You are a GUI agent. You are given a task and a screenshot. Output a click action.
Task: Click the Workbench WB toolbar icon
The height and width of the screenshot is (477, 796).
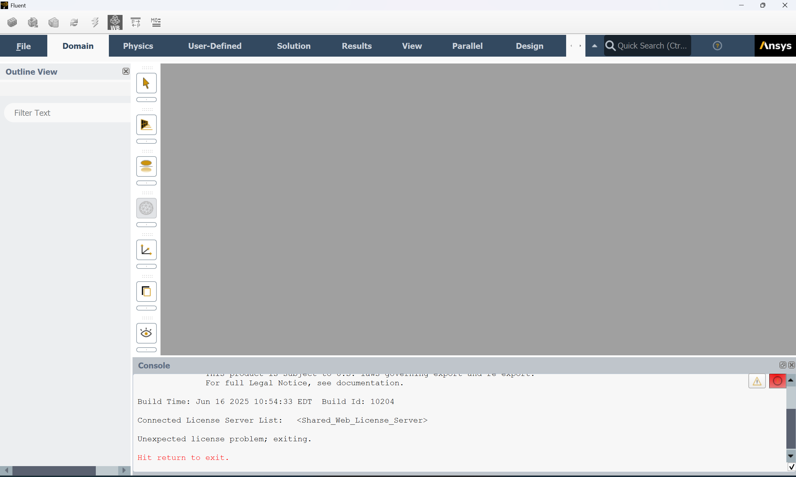pyautogui.click(x=115, y=22)
